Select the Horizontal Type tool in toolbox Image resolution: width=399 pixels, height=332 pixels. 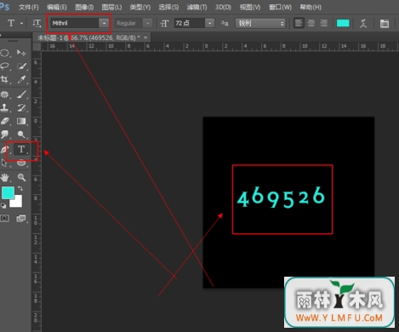pos(21,149)
